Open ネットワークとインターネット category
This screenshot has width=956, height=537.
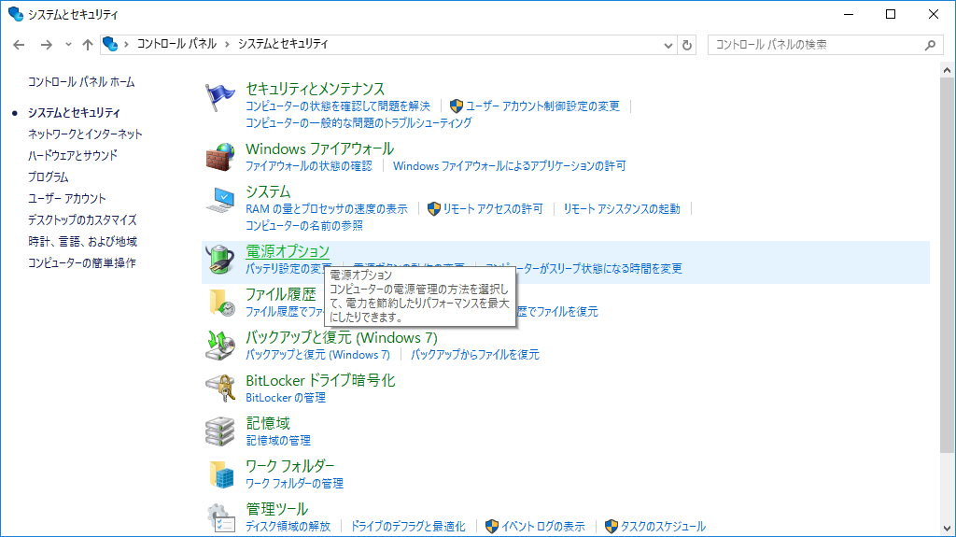point(85,134)
